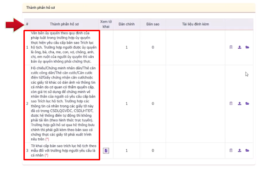Select the 'Hộ chiếu/Chứng minh nhân dân' document text
Screen dimensions: 272x170
click(63, 103)
